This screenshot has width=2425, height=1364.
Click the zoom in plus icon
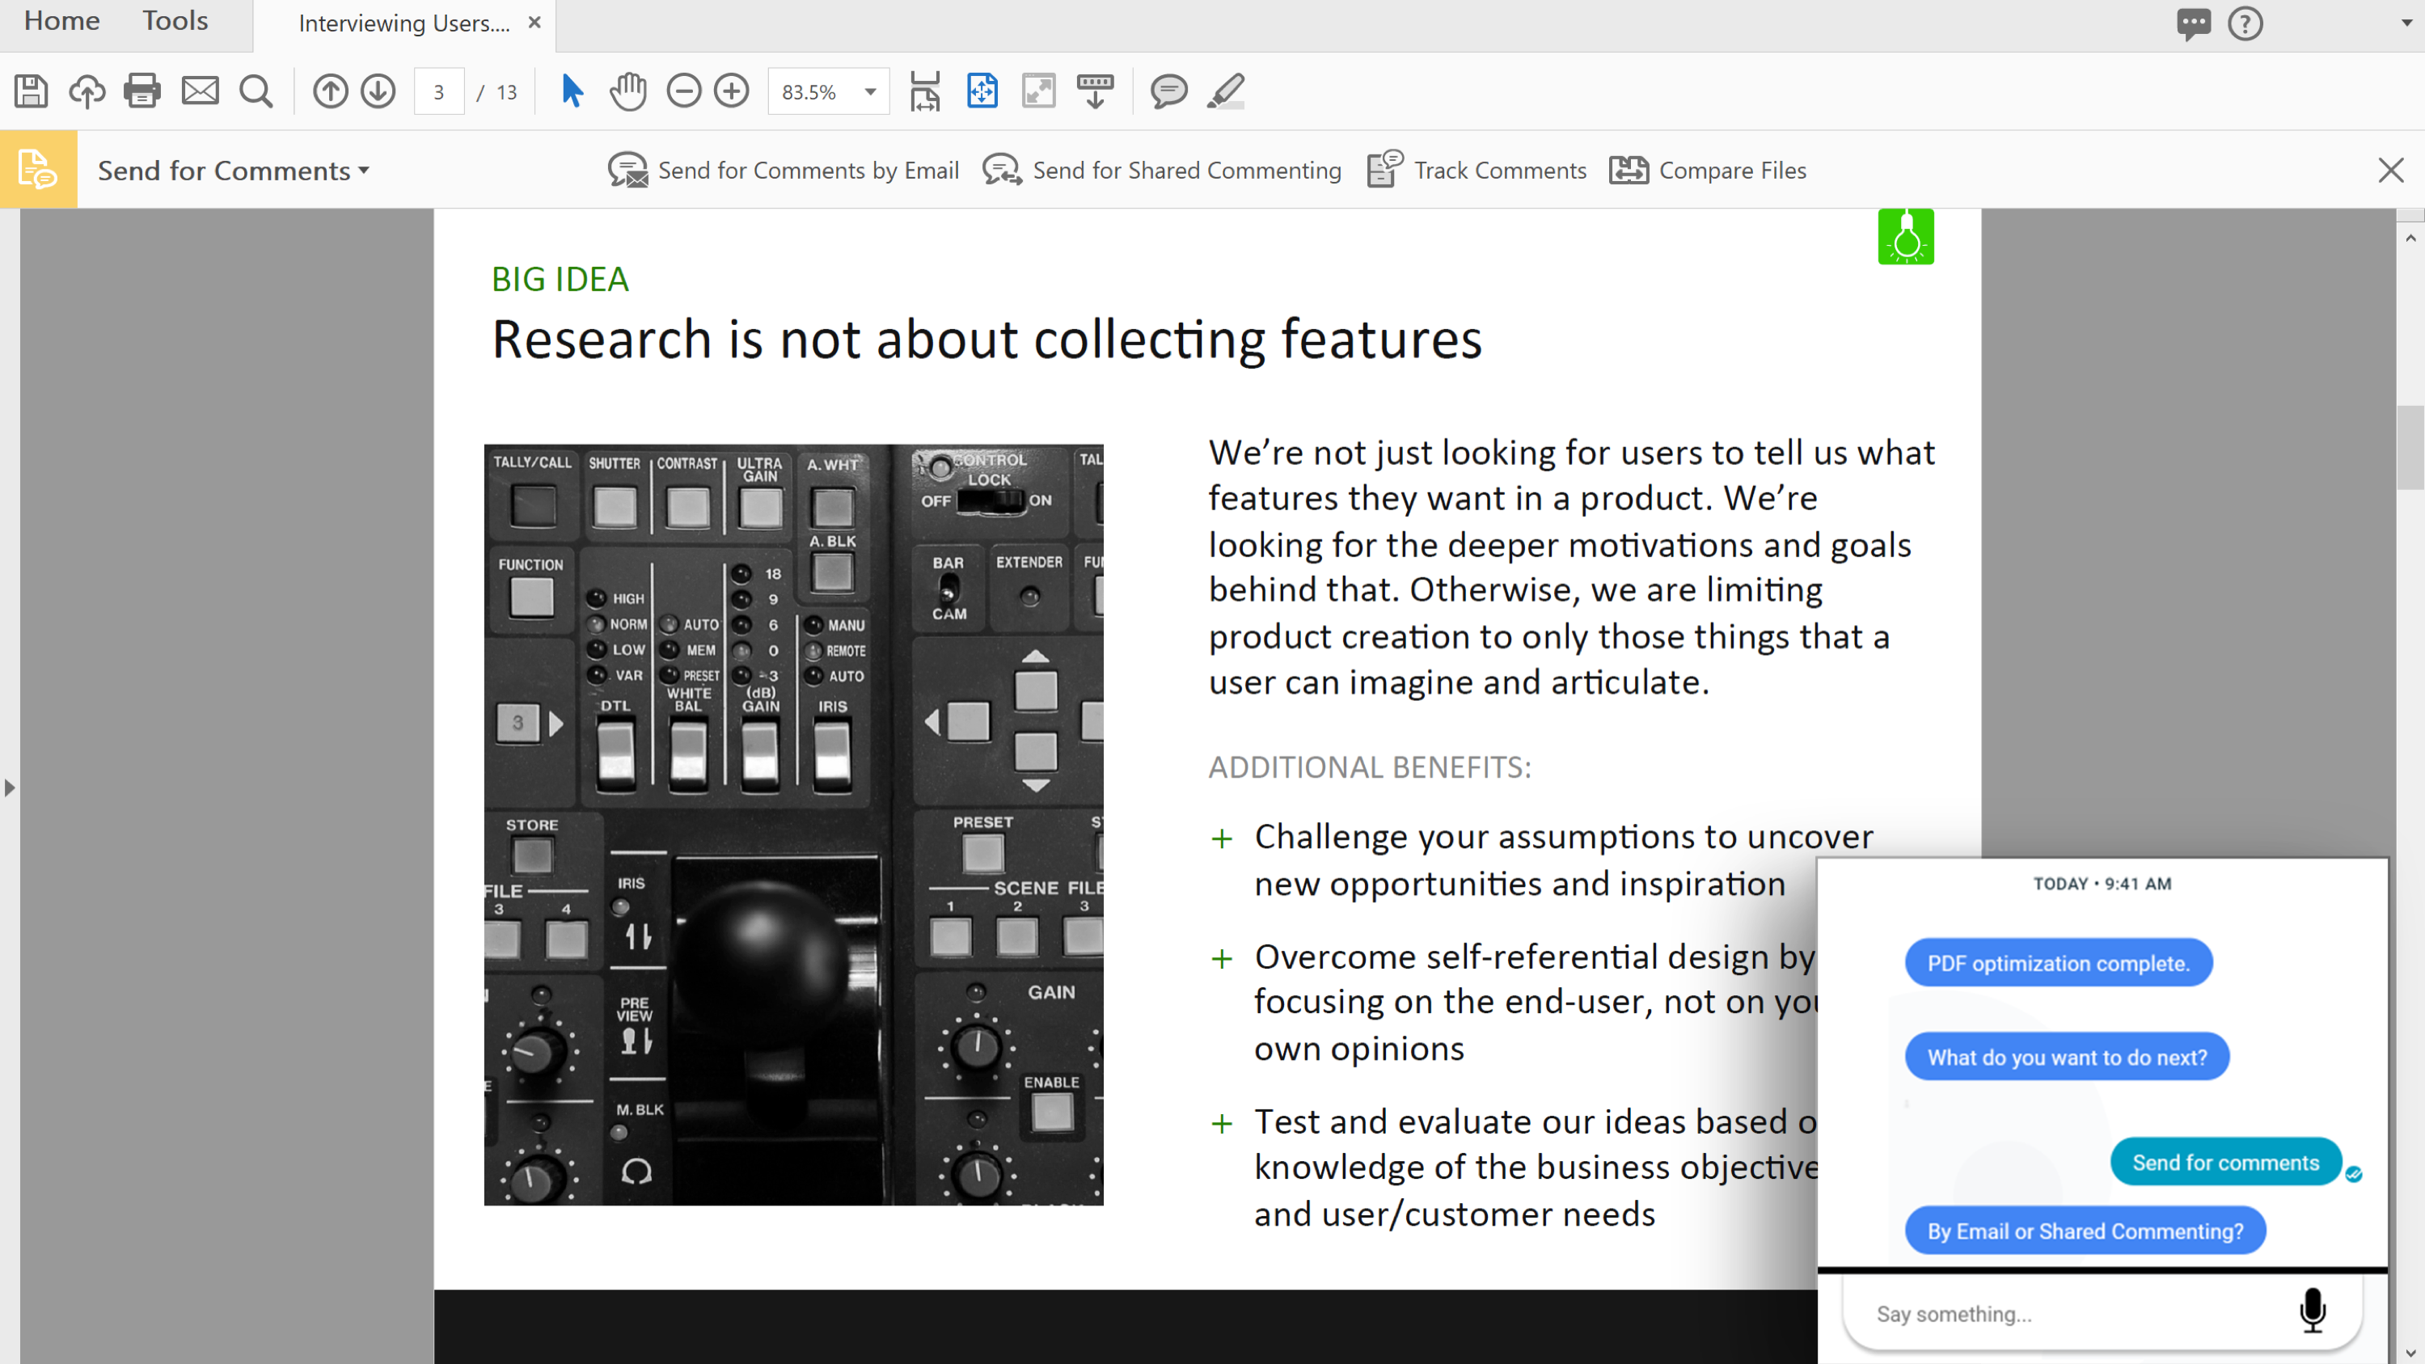[x=732, y=91]
